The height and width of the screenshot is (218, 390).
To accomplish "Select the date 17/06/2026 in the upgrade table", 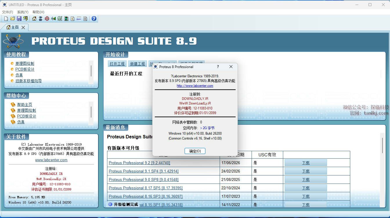I will pos(231,163).
